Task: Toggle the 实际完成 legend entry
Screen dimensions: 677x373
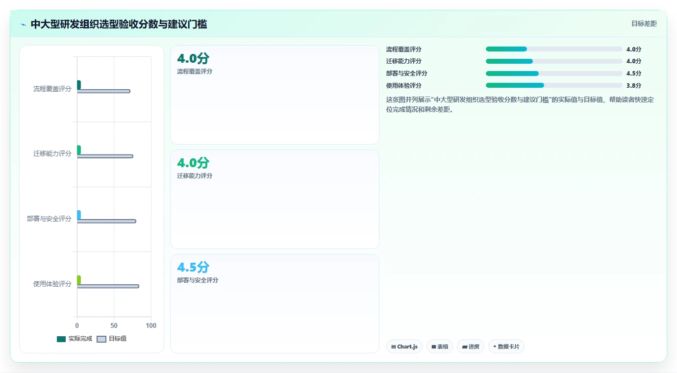Action: 75,339
